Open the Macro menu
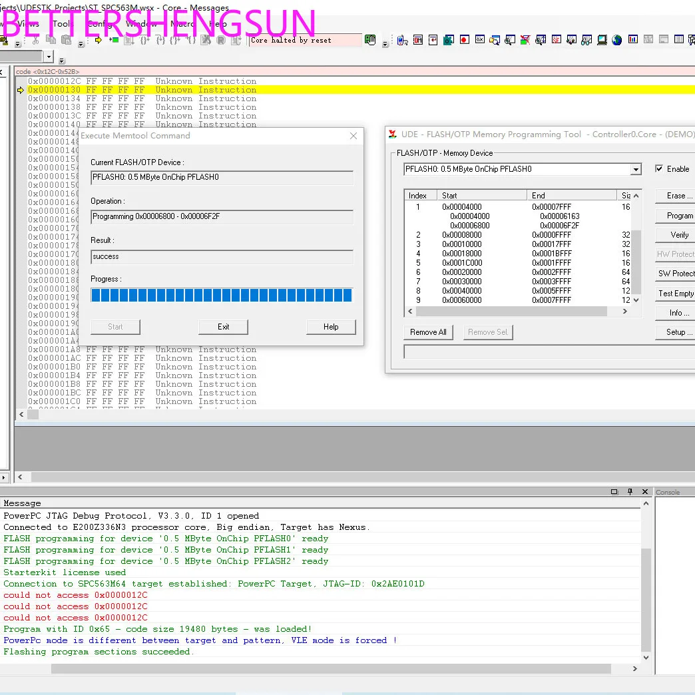 click(x=182, y=24)
